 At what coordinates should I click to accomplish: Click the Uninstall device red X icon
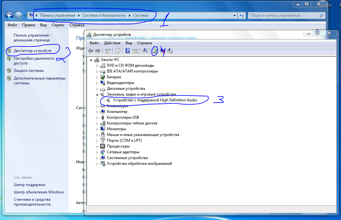click(163, 51)
